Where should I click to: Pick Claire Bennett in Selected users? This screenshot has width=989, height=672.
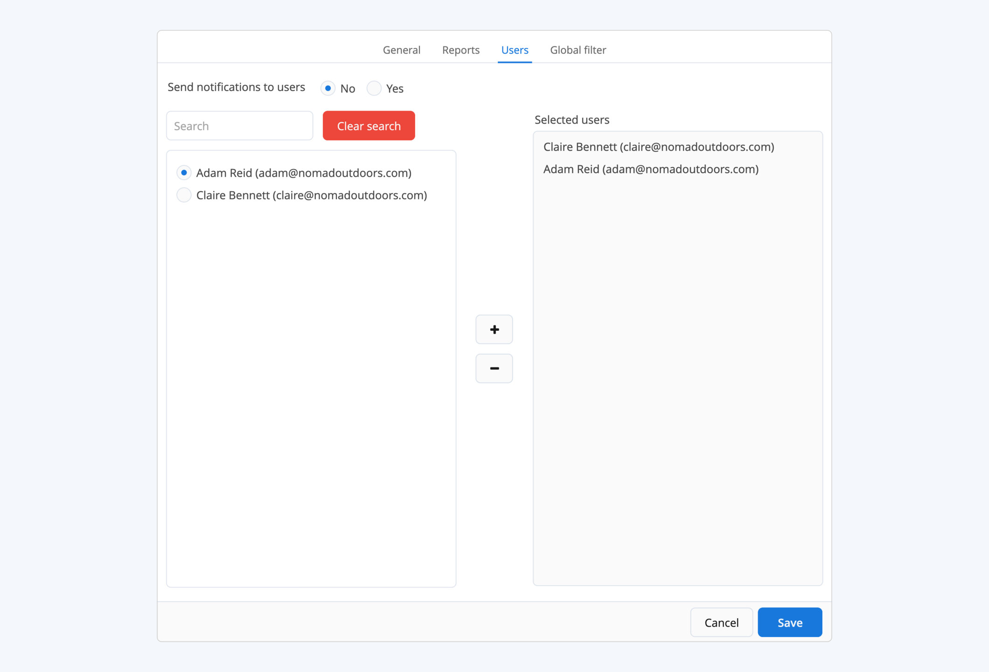(659, 147)
